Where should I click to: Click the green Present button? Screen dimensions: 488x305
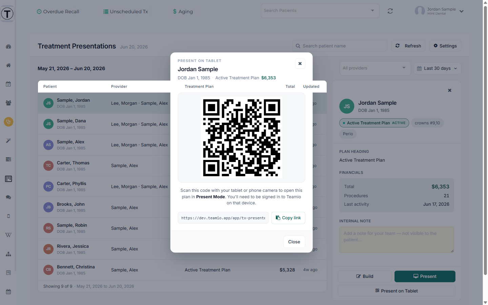(425, 276)
